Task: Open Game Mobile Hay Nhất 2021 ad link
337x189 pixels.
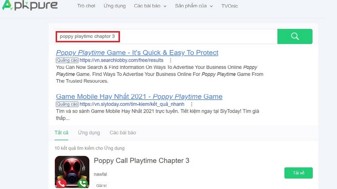Action: (139, 97)
